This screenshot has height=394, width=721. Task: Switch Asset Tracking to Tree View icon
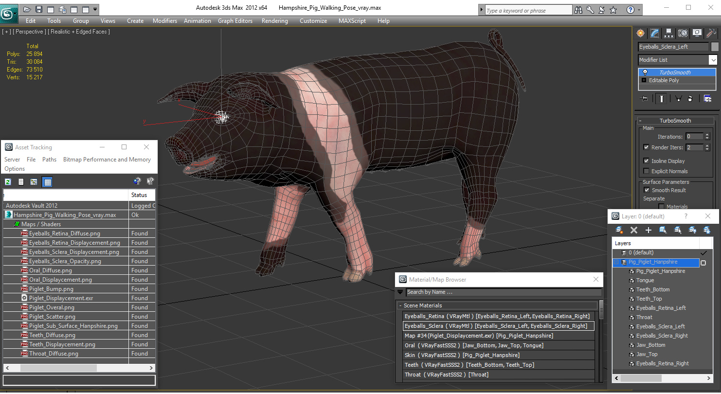34,182
